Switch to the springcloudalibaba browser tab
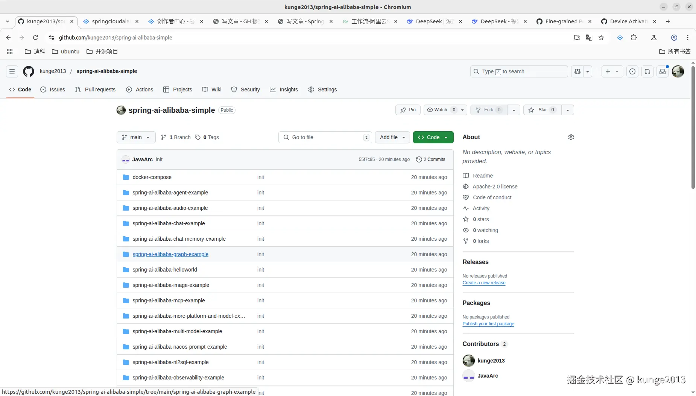The image size is (696, 396). (111, 21)
